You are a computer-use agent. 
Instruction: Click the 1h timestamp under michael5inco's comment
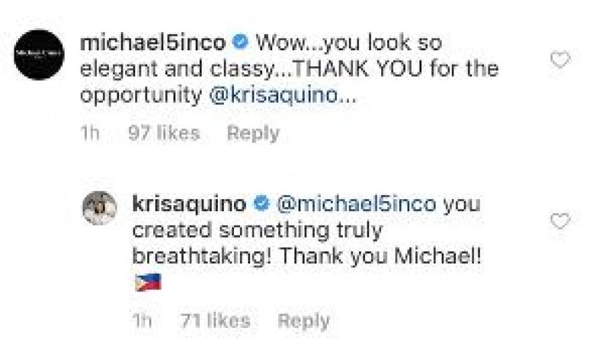coord(90,133)
